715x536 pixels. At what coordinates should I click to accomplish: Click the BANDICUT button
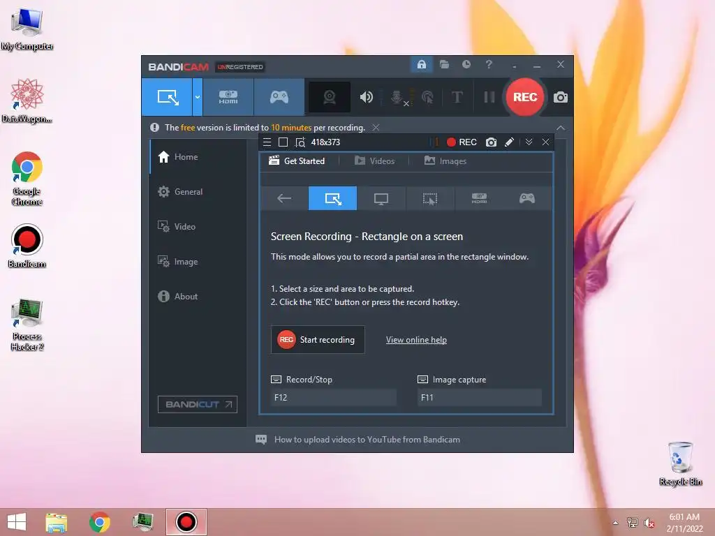[198, 404]
